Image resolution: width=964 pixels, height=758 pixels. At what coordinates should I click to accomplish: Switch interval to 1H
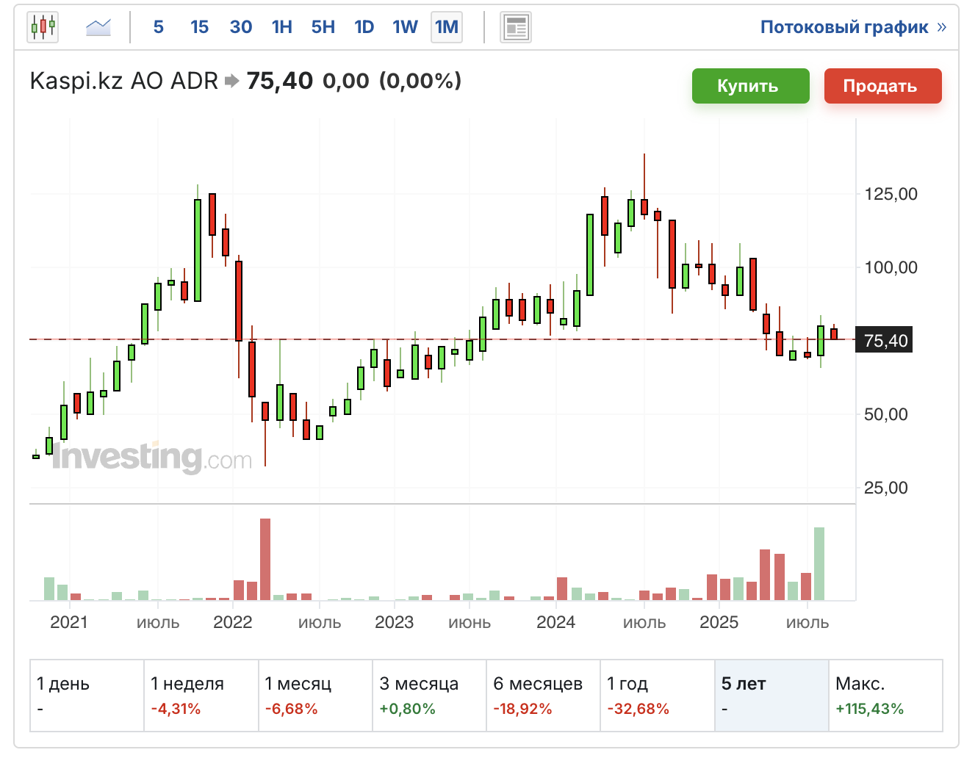(x=281, y=27)
